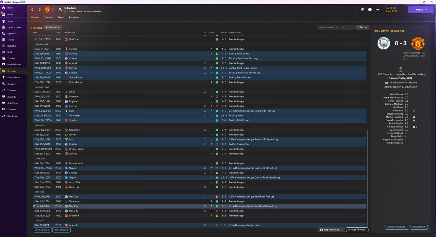Viewport: 436px width, 237px height.
Task: Open the Filter dropdown
Action: click(362, 27)
